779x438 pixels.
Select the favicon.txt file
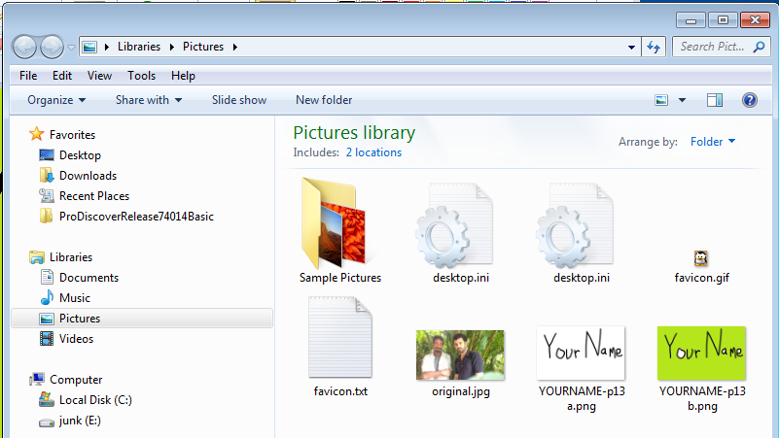tap(340, 347)
